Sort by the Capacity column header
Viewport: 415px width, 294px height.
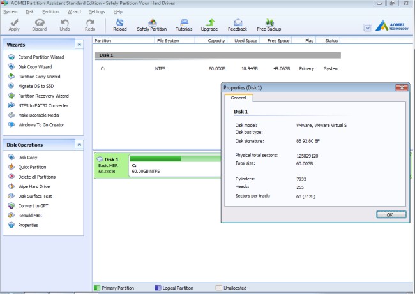211,40
